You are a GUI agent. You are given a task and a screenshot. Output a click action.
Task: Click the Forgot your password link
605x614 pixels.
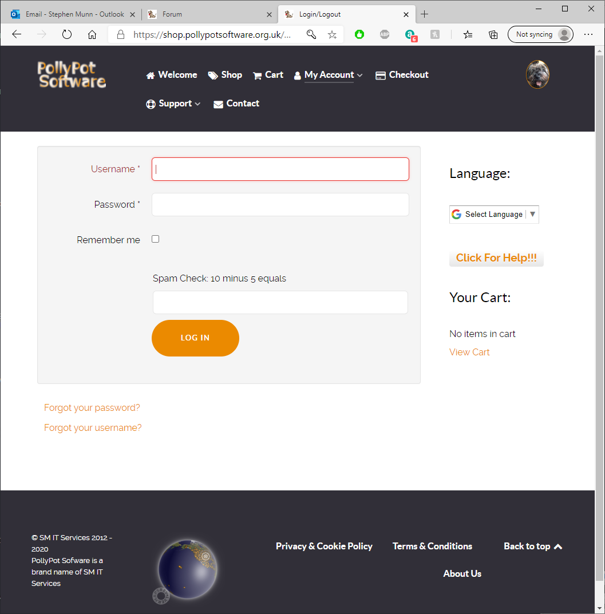pos(92,407)
